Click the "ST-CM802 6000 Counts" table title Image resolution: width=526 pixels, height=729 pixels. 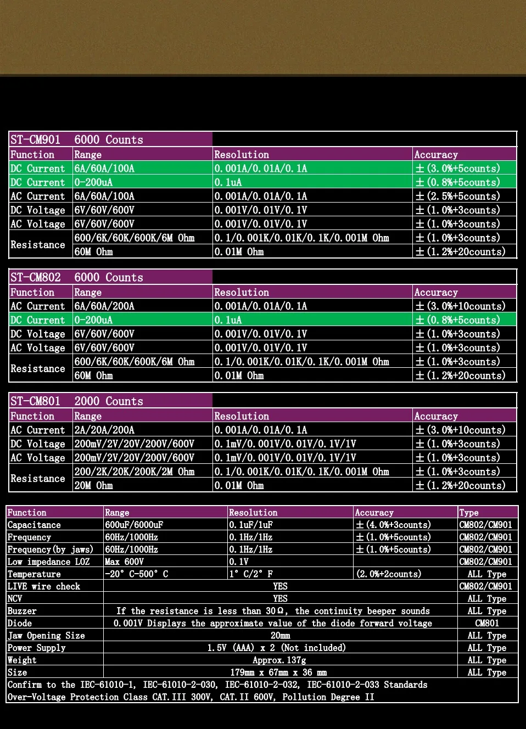pyautogui.click(x=77, y=278)
